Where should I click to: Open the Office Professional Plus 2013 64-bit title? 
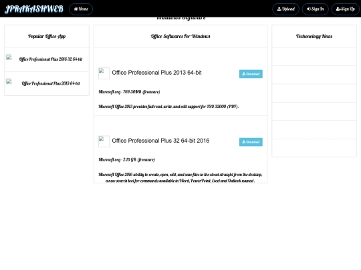(156, 73)
